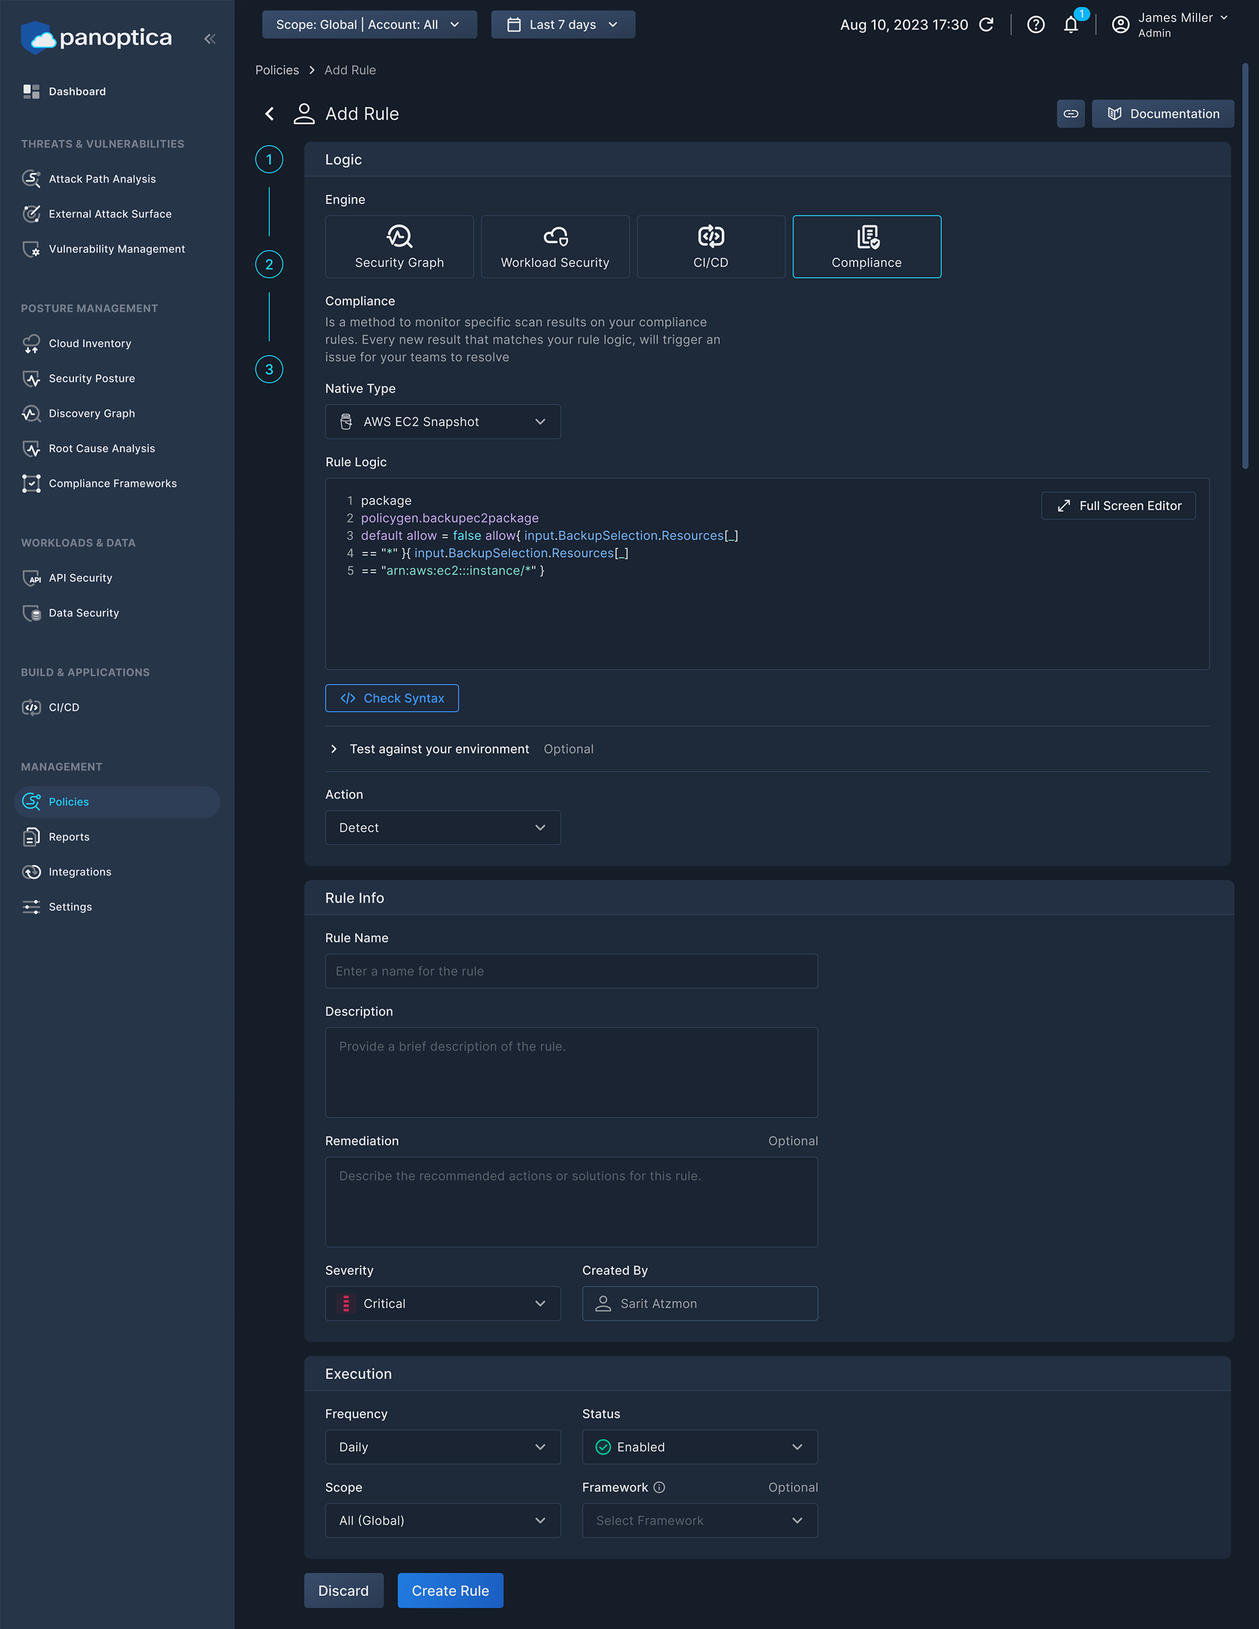This screenshot has width=1259, height=1629.
Task: Open the Status Enabled dropdown
Action: pos(700,1447)
